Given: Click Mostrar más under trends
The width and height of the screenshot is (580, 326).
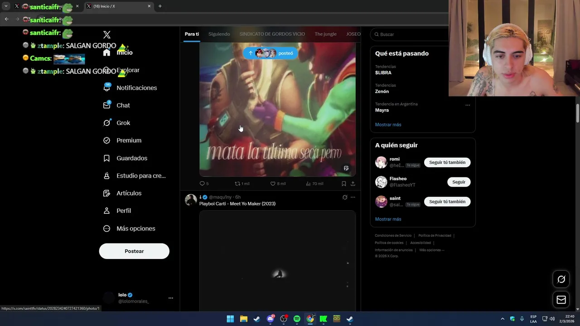Looking at the screenshot, I should [x=388, y=125].
